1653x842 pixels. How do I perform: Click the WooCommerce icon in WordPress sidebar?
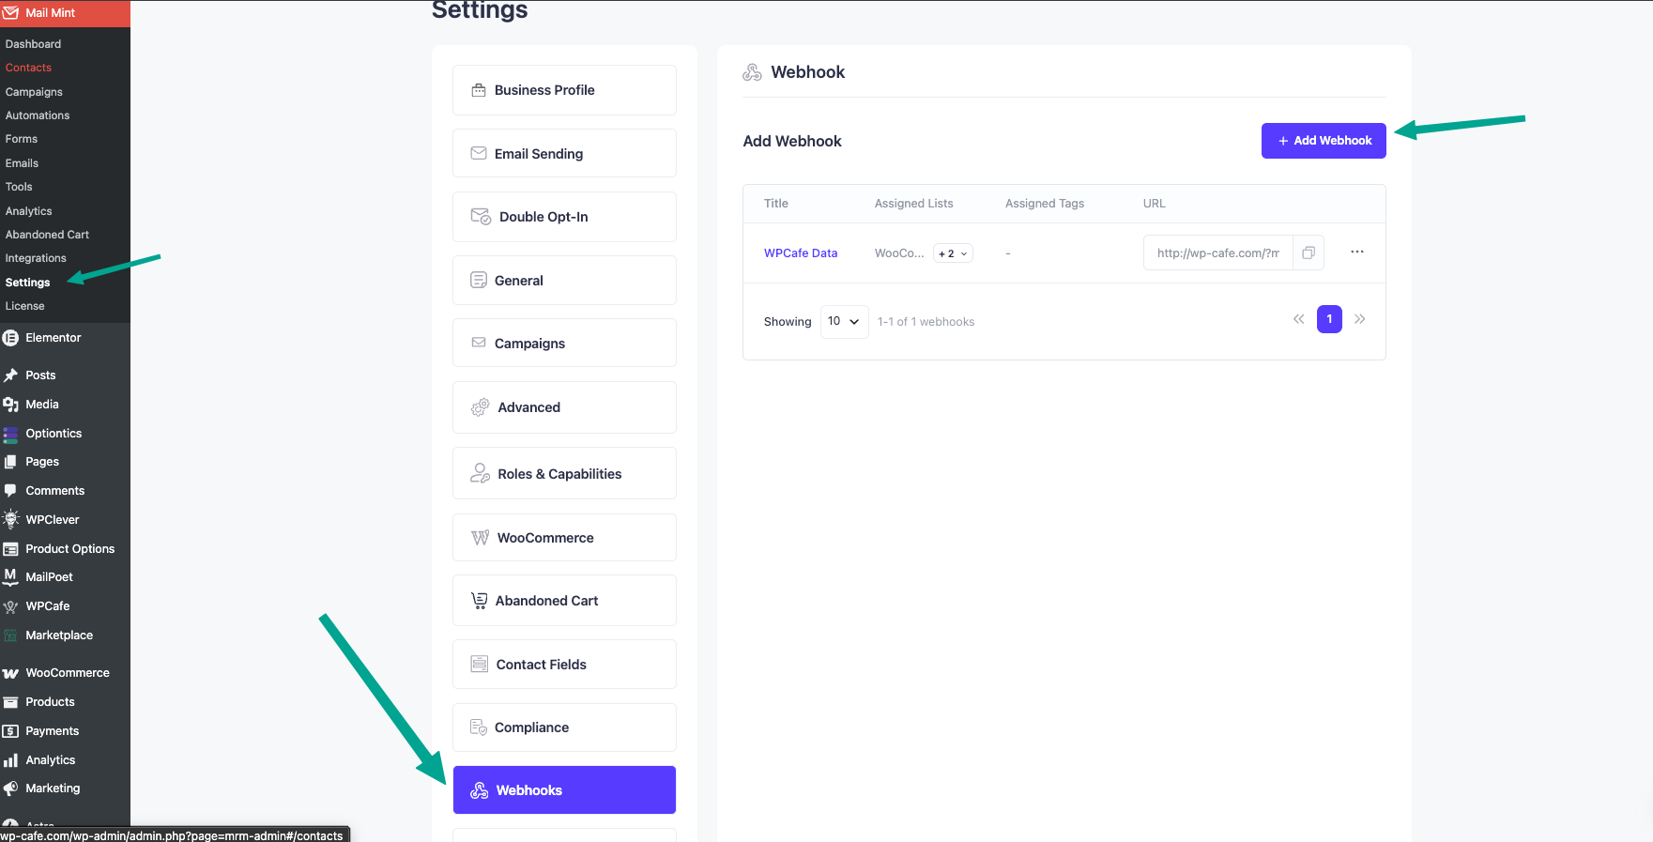[x=10, y=673]
